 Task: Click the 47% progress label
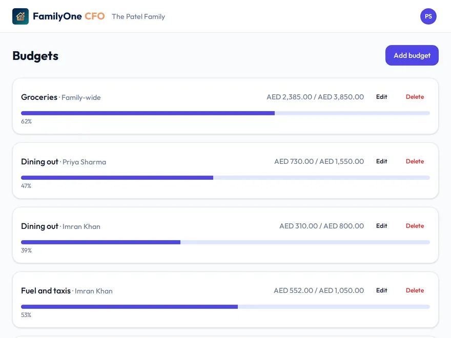click(x=26, y=186)
